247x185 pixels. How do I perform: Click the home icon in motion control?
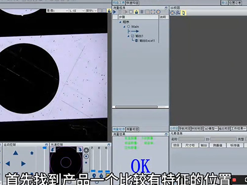[32, 153]
